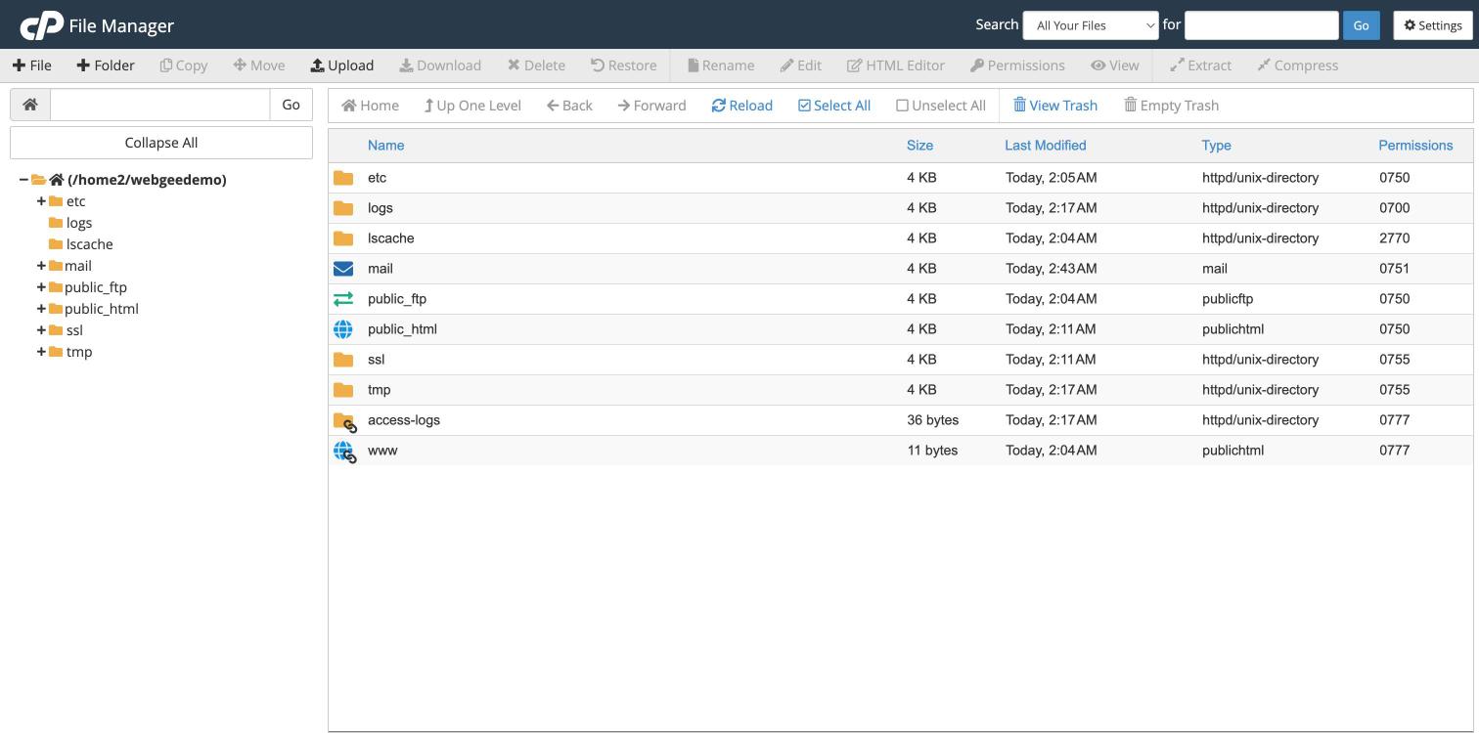
Task: Expand the ssl folder in tree
Action: (x=41, y=330)
